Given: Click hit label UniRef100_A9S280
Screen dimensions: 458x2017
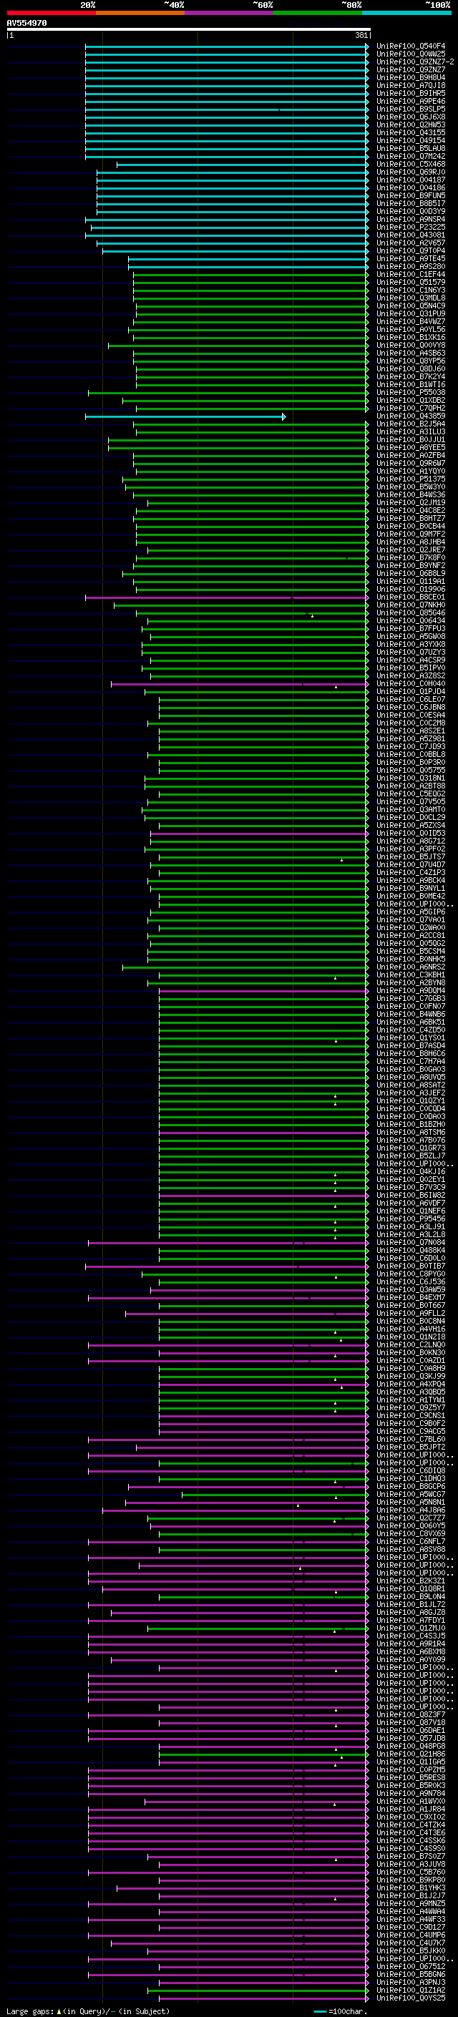Looking at the screenshot, I should pos(411,266).
